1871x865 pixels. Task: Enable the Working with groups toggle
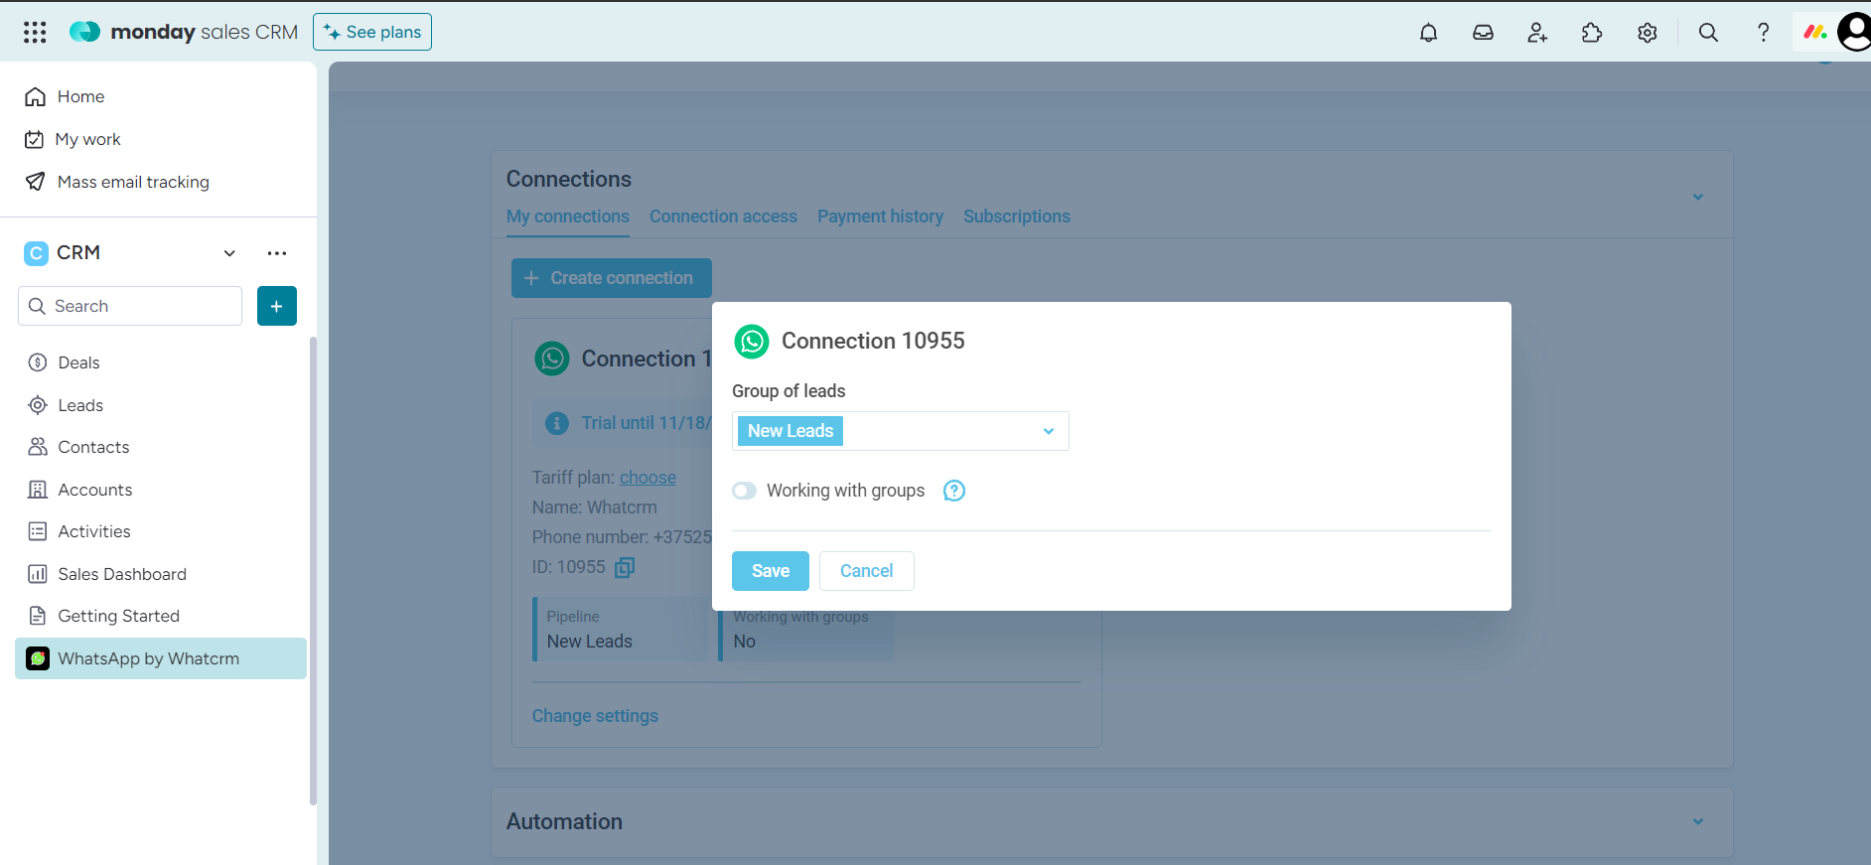tap(744, 491)
